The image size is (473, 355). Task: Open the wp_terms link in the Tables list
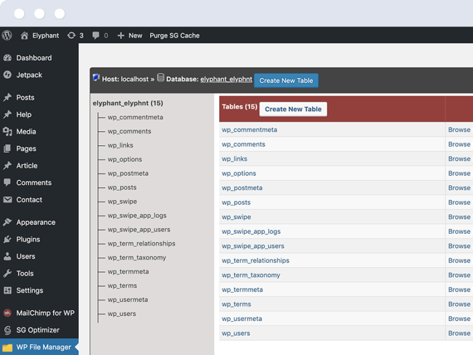point(236,304)
